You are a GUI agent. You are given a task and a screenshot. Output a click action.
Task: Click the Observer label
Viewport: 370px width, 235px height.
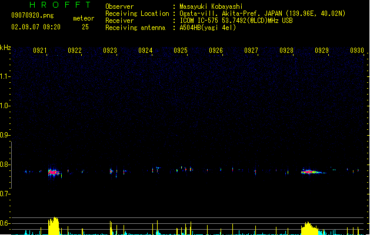pos(119,6)
